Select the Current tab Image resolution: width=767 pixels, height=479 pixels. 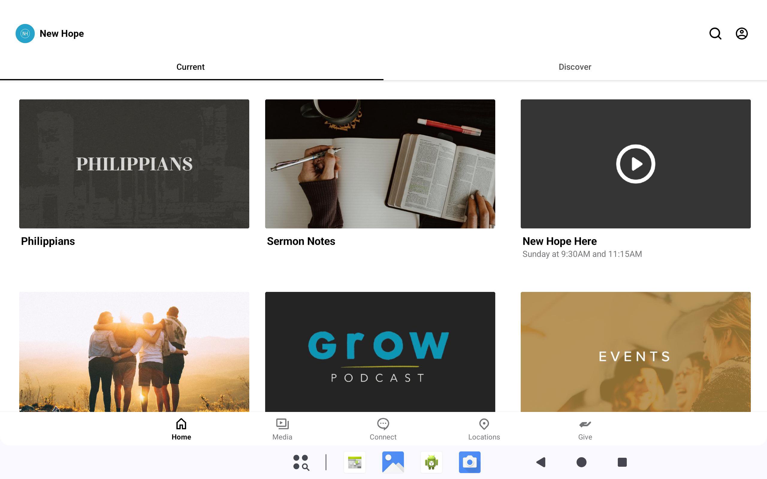[191, 67]
